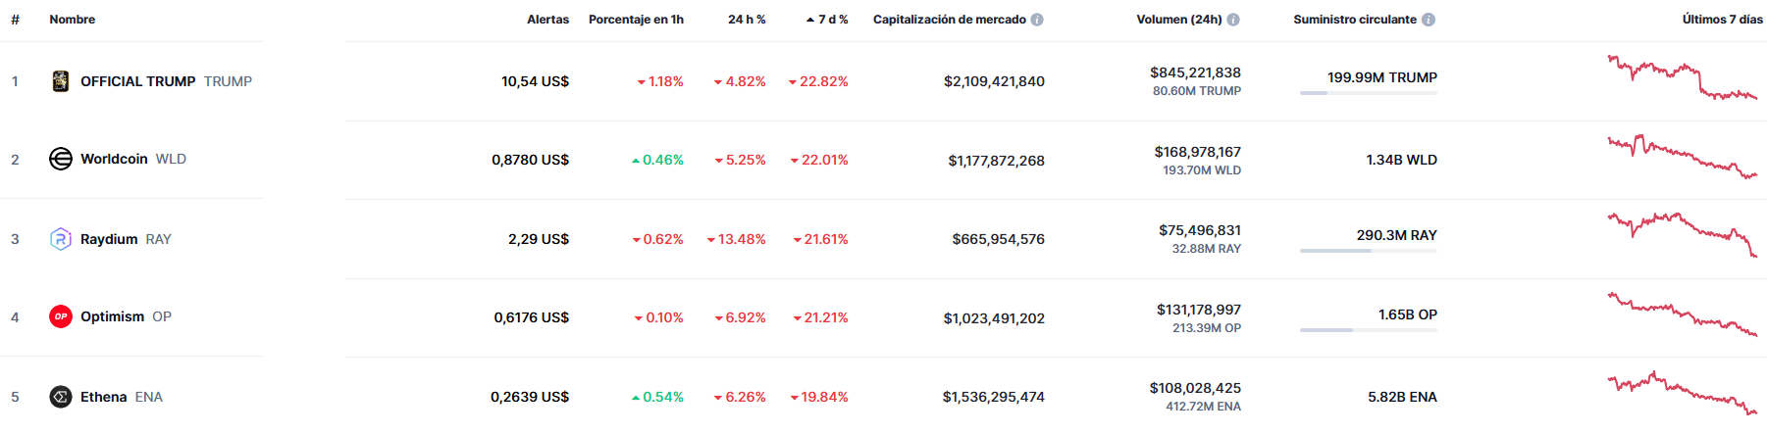Click info icon next to Volumen (24h)
Viewport: 1767px width, 435px height.
click(1233, 20)
